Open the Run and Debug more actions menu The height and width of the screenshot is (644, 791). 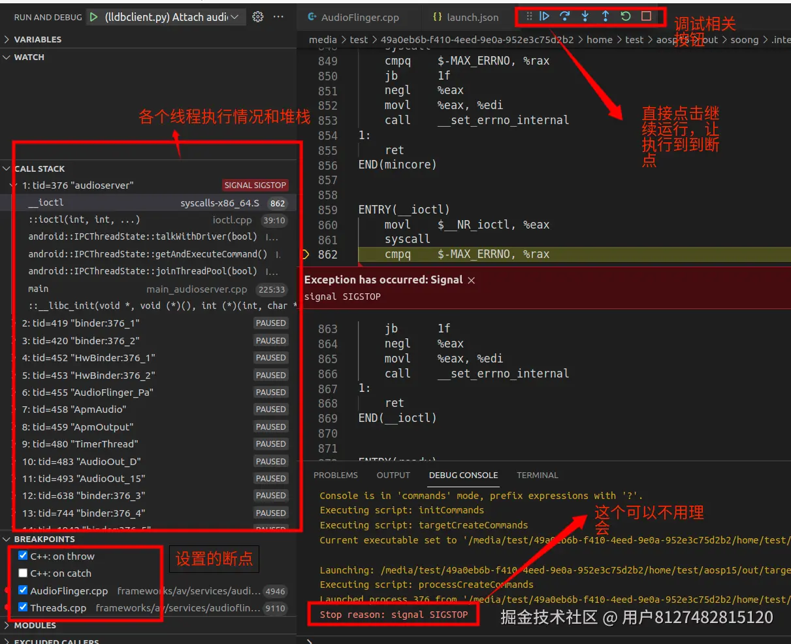point(278,17)
